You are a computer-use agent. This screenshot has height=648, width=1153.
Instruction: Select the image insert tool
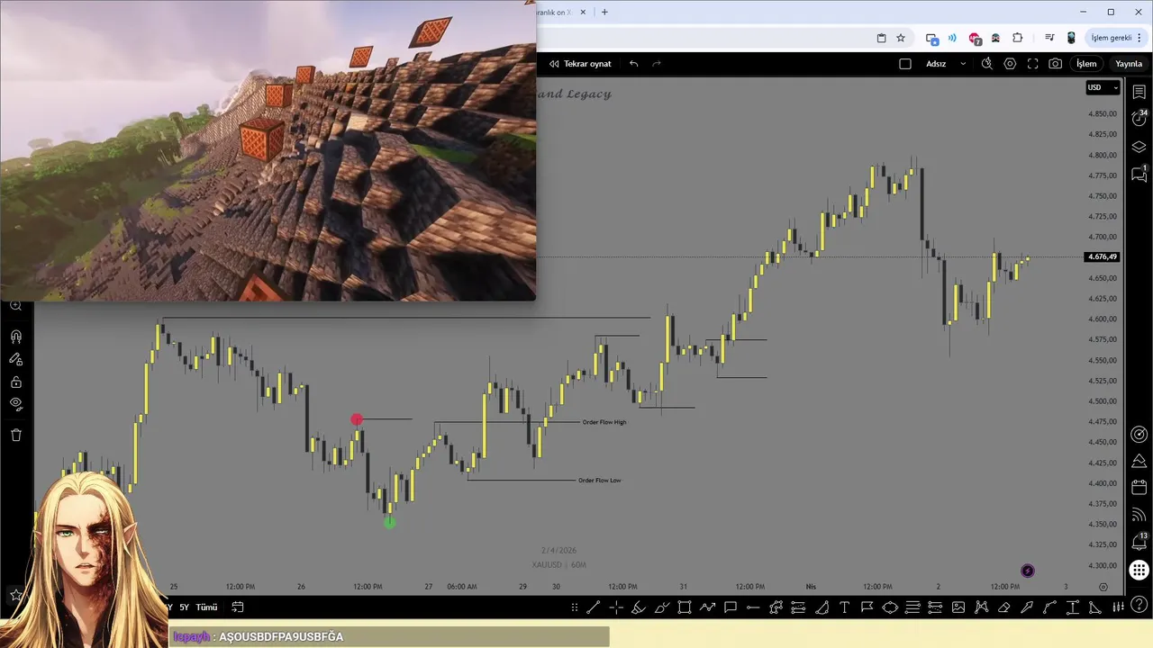[958, 607]
